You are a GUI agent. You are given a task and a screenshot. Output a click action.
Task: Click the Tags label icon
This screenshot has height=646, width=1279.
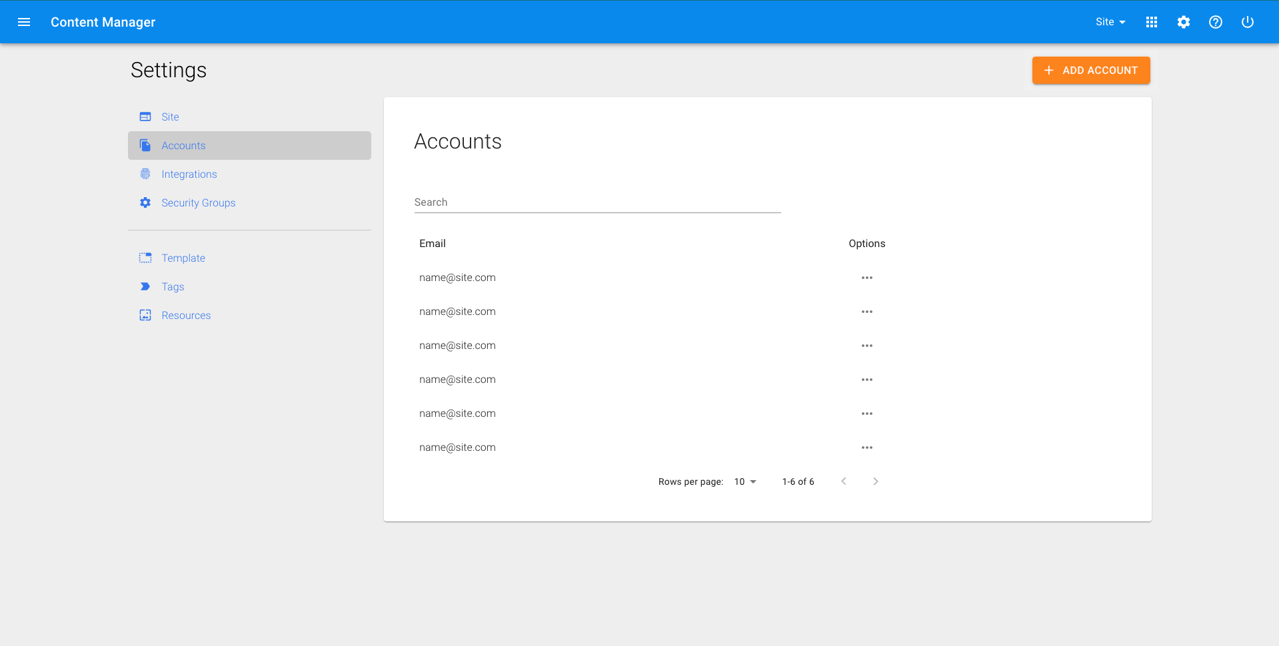pos(145,286)
